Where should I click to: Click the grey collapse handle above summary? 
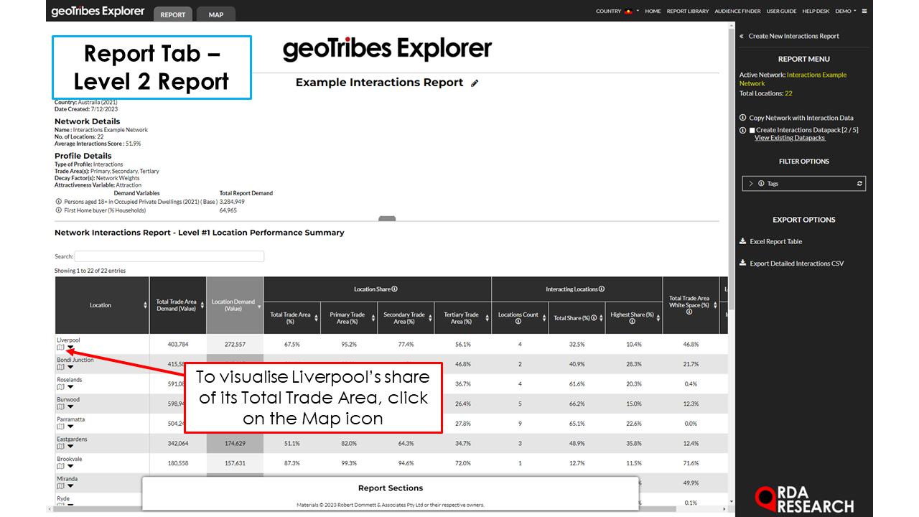(x=387, y=218)
